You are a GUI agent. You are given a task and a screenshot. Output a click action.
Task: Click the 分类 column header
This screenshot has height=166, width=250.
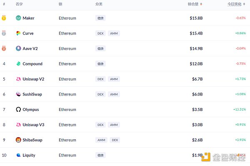[x=99, y=4]
